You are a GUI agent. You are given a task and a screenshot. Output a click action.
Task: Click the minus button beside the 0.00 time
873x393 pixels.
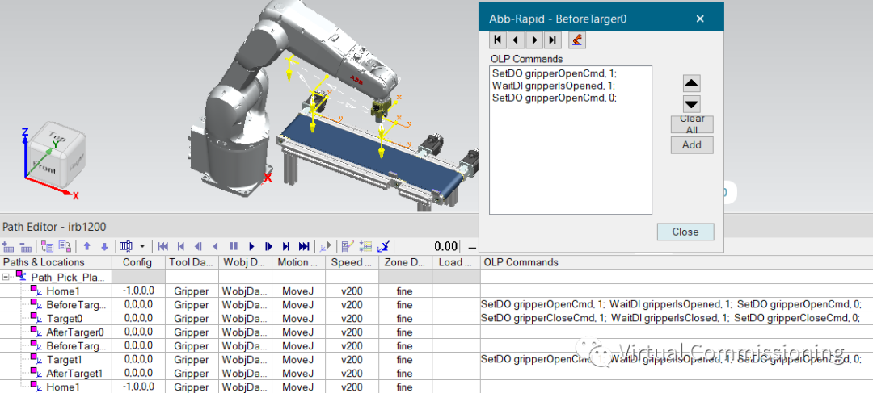[x=472, y=247]
